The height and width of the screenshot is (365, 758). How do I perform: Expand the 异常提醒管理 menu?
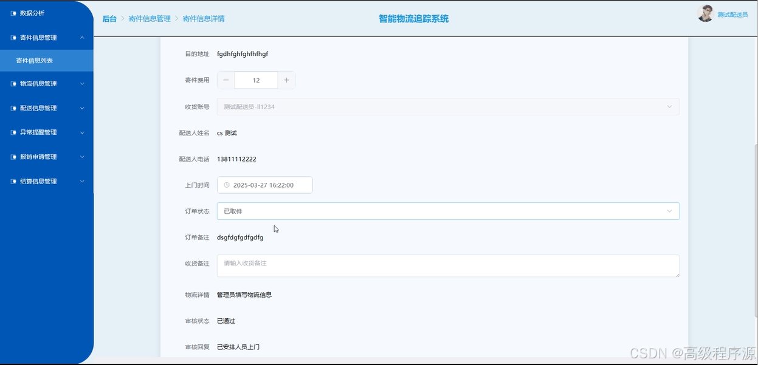[46, 132]
